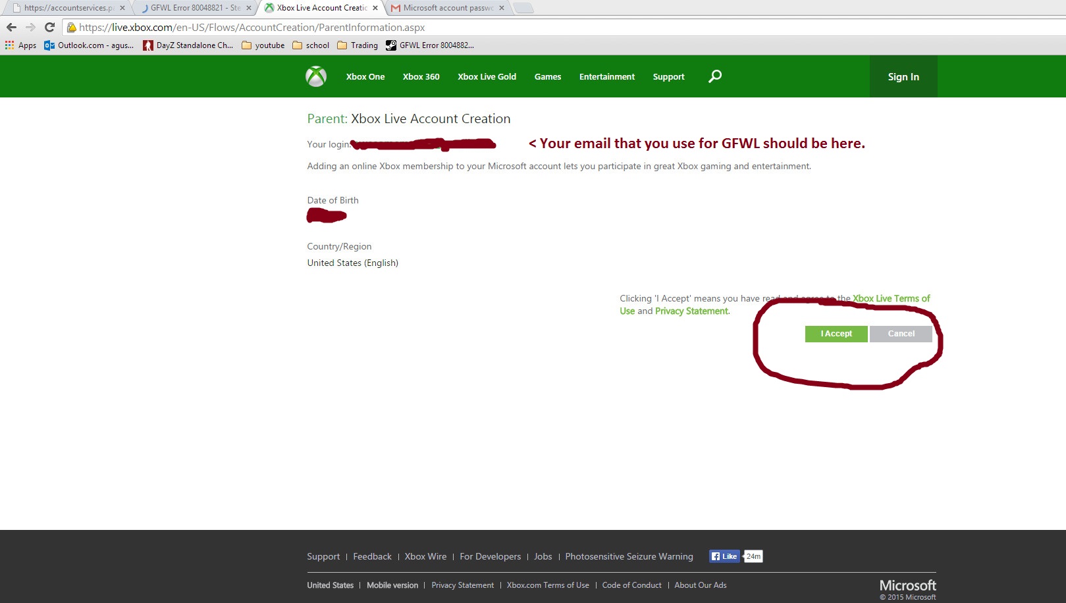Open the school bookmarks folder

(311, 45)
